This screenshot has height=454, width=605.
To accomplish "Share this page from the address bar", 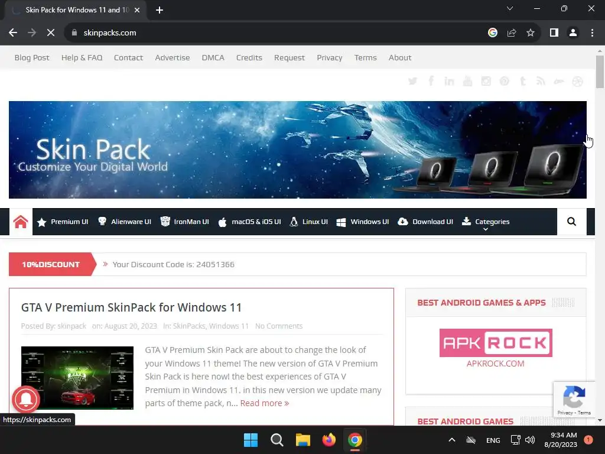I will point(512,33).
